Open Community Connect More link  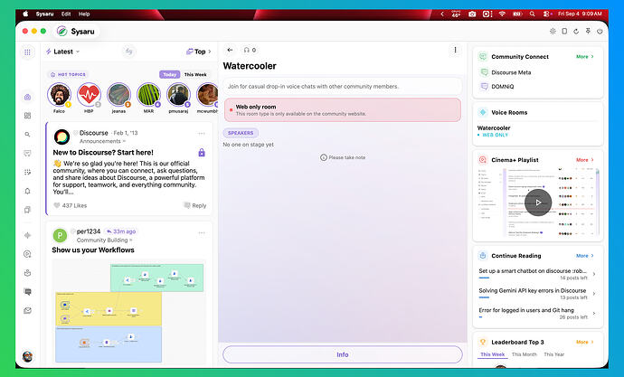[584, 56]
